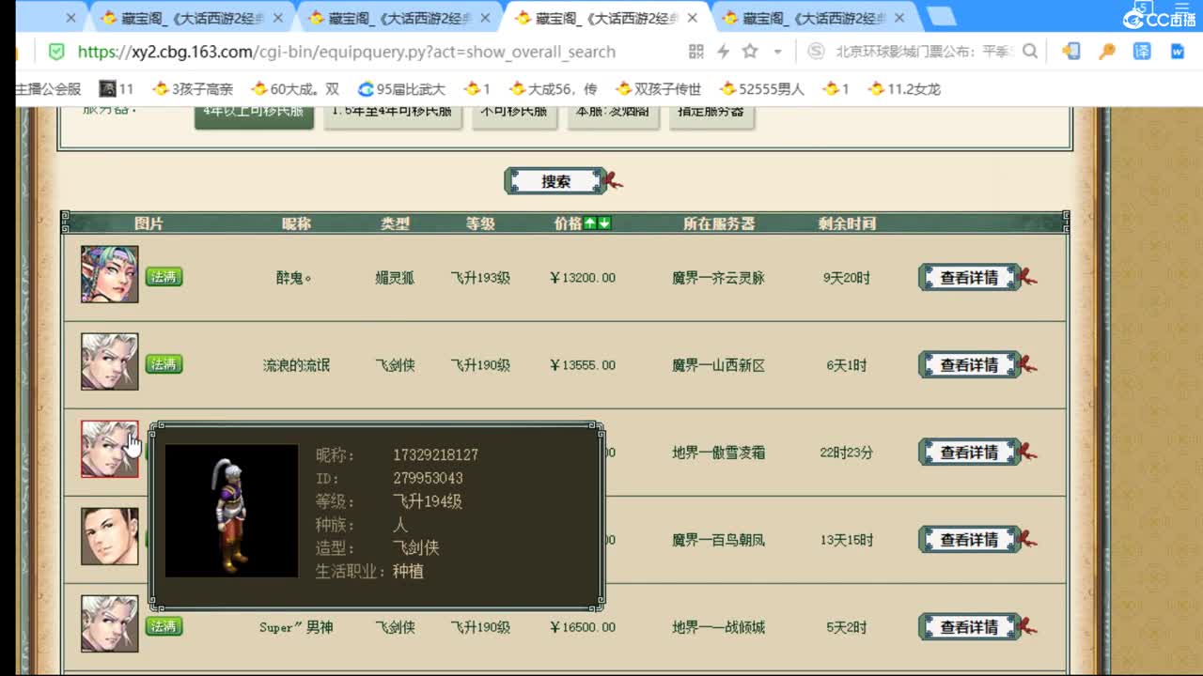This screenshot has height=676, width=1203.
Task: Open 查看详情 for 魔界-百鸟朝凤 row
Action: (969, 540)
